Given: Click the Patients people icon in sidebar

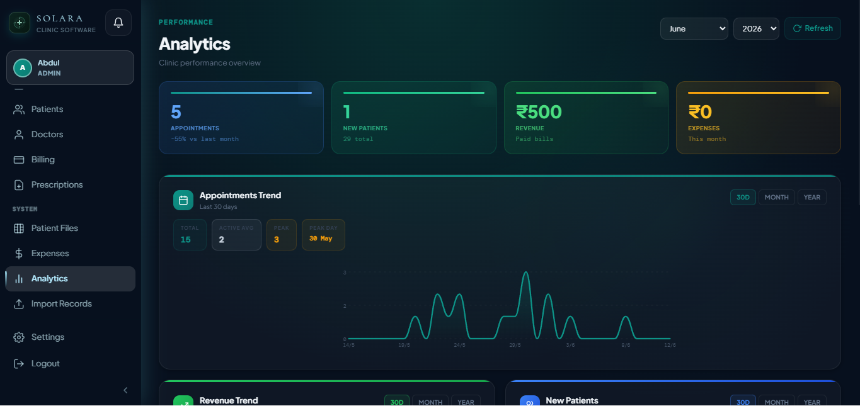Looking at the screenshot, I should tap(19, 109).
